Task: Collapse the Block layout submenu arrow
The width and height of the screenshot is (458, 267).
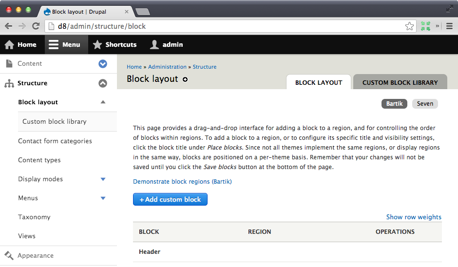Action: (x=103, y=102)
